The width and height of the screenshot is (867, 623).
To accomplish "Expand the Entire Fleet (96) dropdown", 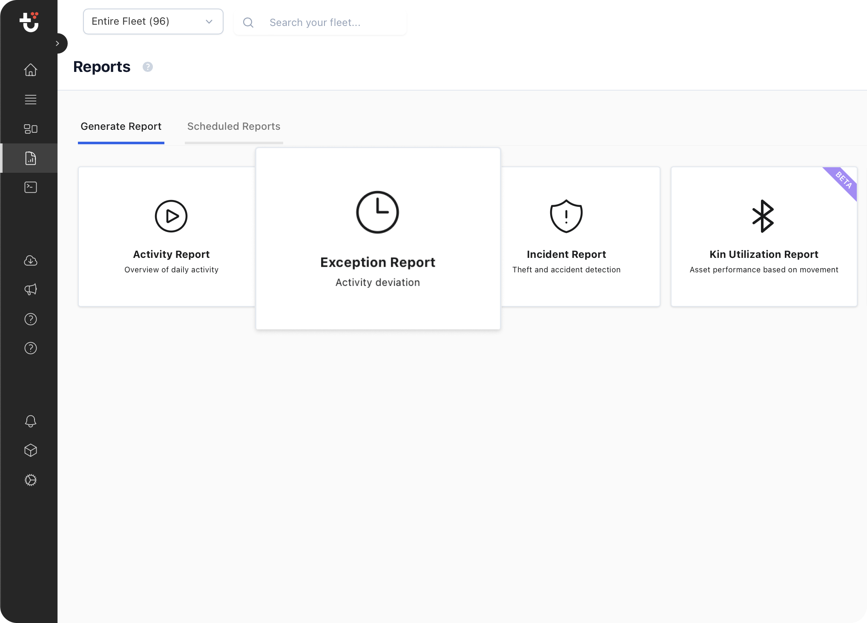I will tap(153, 22).
